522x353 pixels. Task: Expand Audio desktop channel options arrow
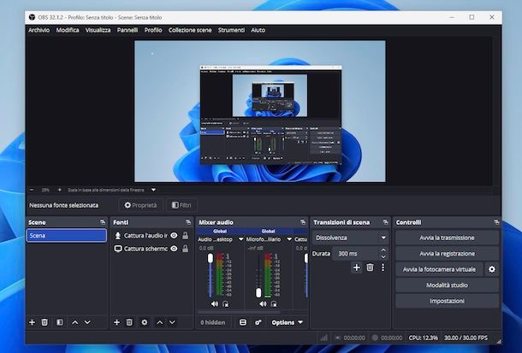pyautogui.click(x=240, y=239)
